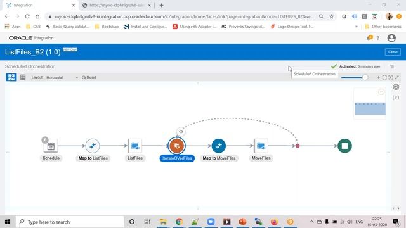
Task: Click the Activated status text
Action: coord(360,66)
